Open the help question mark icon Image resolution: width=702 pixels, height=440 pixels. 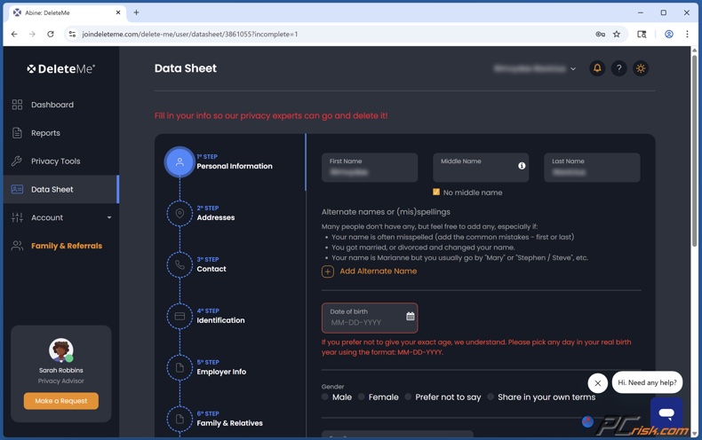[x=619, y=68]
